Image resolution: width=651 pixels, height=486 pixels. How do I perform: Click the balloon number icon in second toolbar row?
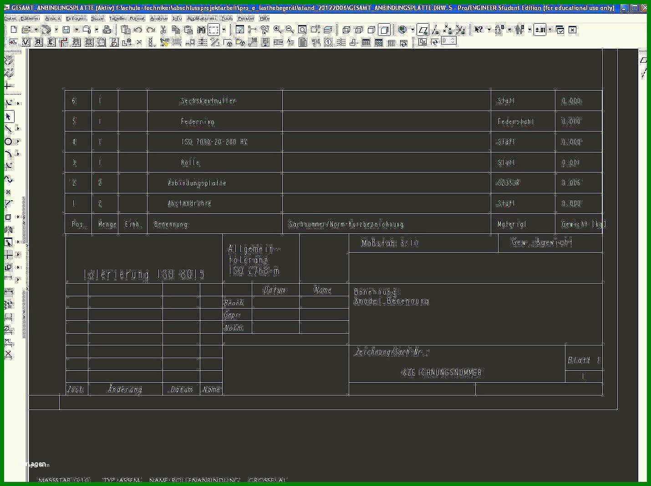point(328,42)
